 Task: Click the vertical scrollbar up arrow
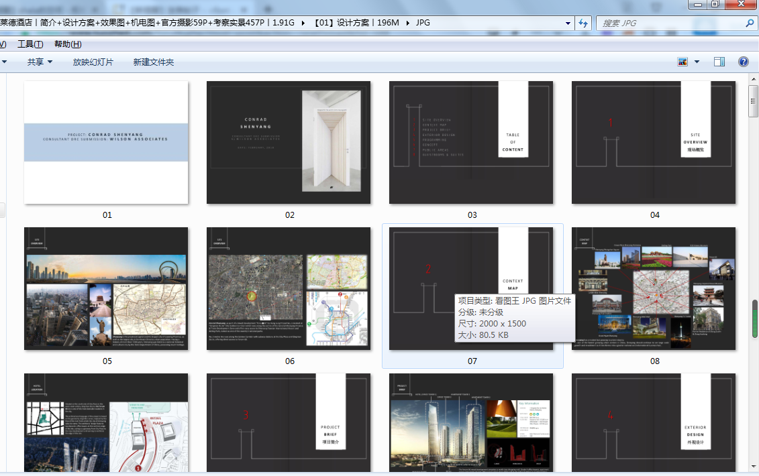(x=754, y=78)
